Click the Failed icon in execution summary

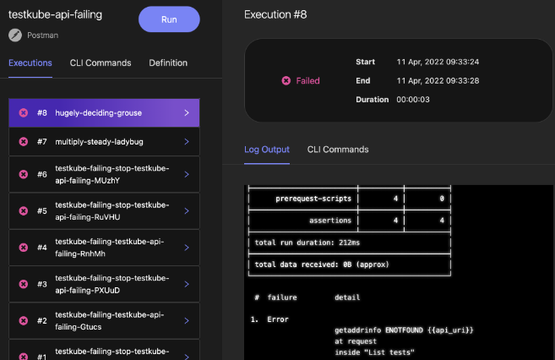click(x=286, y=81)
